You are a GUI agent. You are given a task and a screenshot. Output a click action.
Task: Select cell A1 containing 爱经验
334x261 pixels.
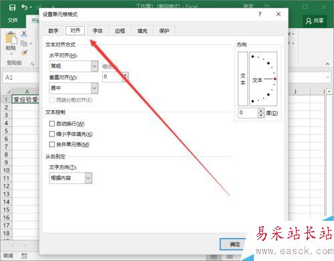pyautogui.click(x=25, y=100)
